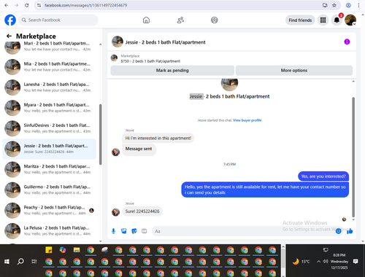Open the Windows Start menu
Viewport: 365px width, 277px height.
(7, 262)
